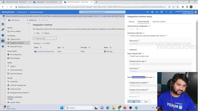Sort by Status column arrows

[110, 47]
